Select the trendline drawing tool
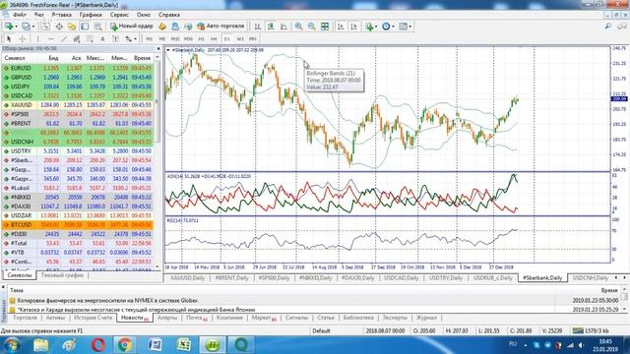 [x=63, y=39]
